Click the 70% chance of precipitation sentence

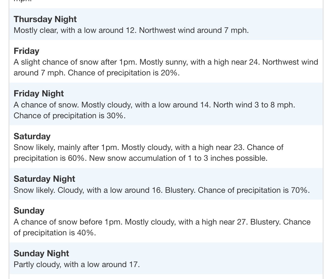click(253, 190)
